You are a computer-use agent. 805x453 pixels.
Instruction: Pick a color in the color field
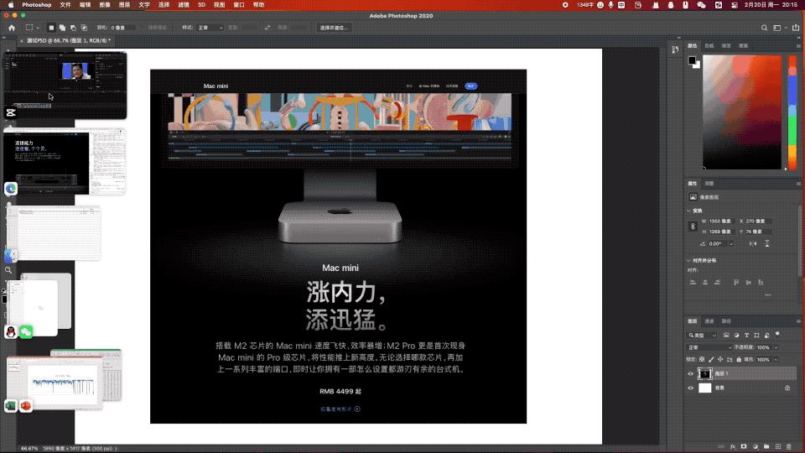pyautogui.click(x=742, y=112)
